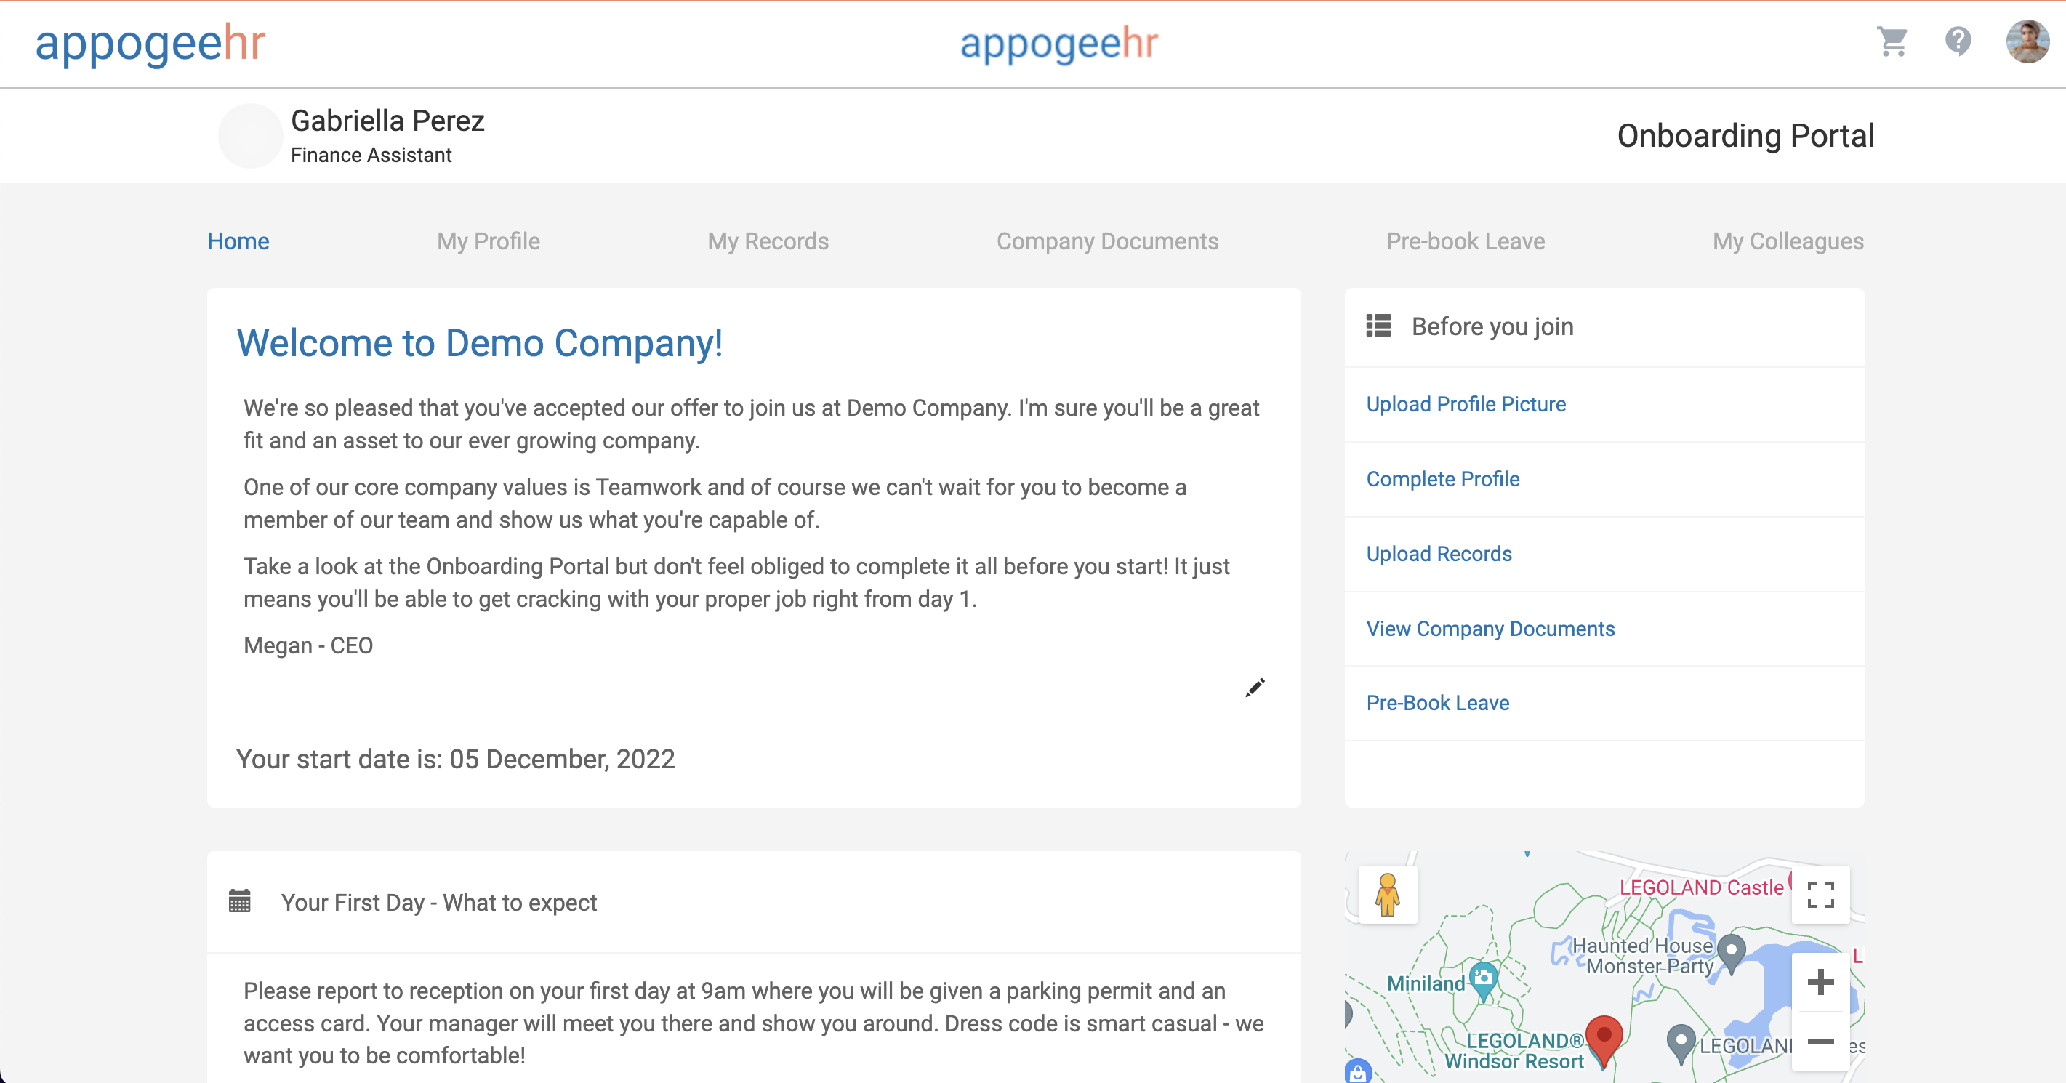The height and width of the screenshot is (1083, 2066).
Task: Open the View Company Documents link
Action: (x=1490, y=629)
